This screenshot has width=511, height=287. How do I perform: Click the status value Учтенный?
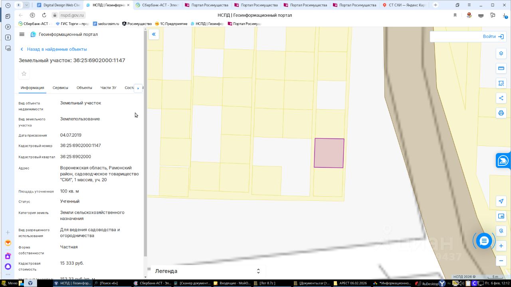point(70,202)
